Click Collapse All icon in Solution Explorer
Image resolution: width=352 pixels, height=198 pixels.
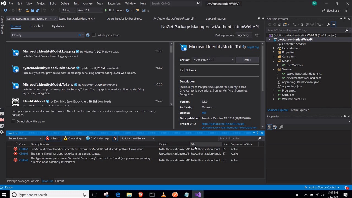pyautogui.click(x=307, y=24)
